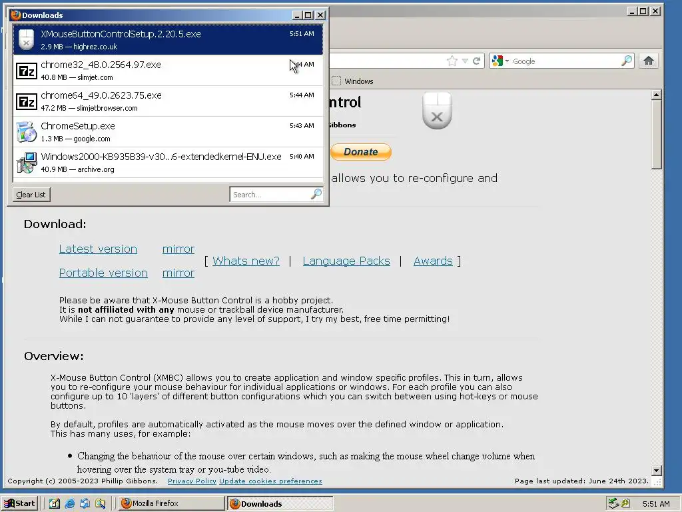Open the Language Packs link
Viewport: 682px width, 512px height.
click(x=346, y=261)
